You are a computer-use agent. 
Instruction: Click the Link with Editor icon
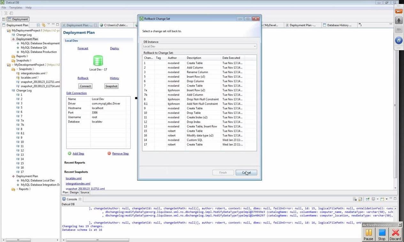[x=43, y=25]
